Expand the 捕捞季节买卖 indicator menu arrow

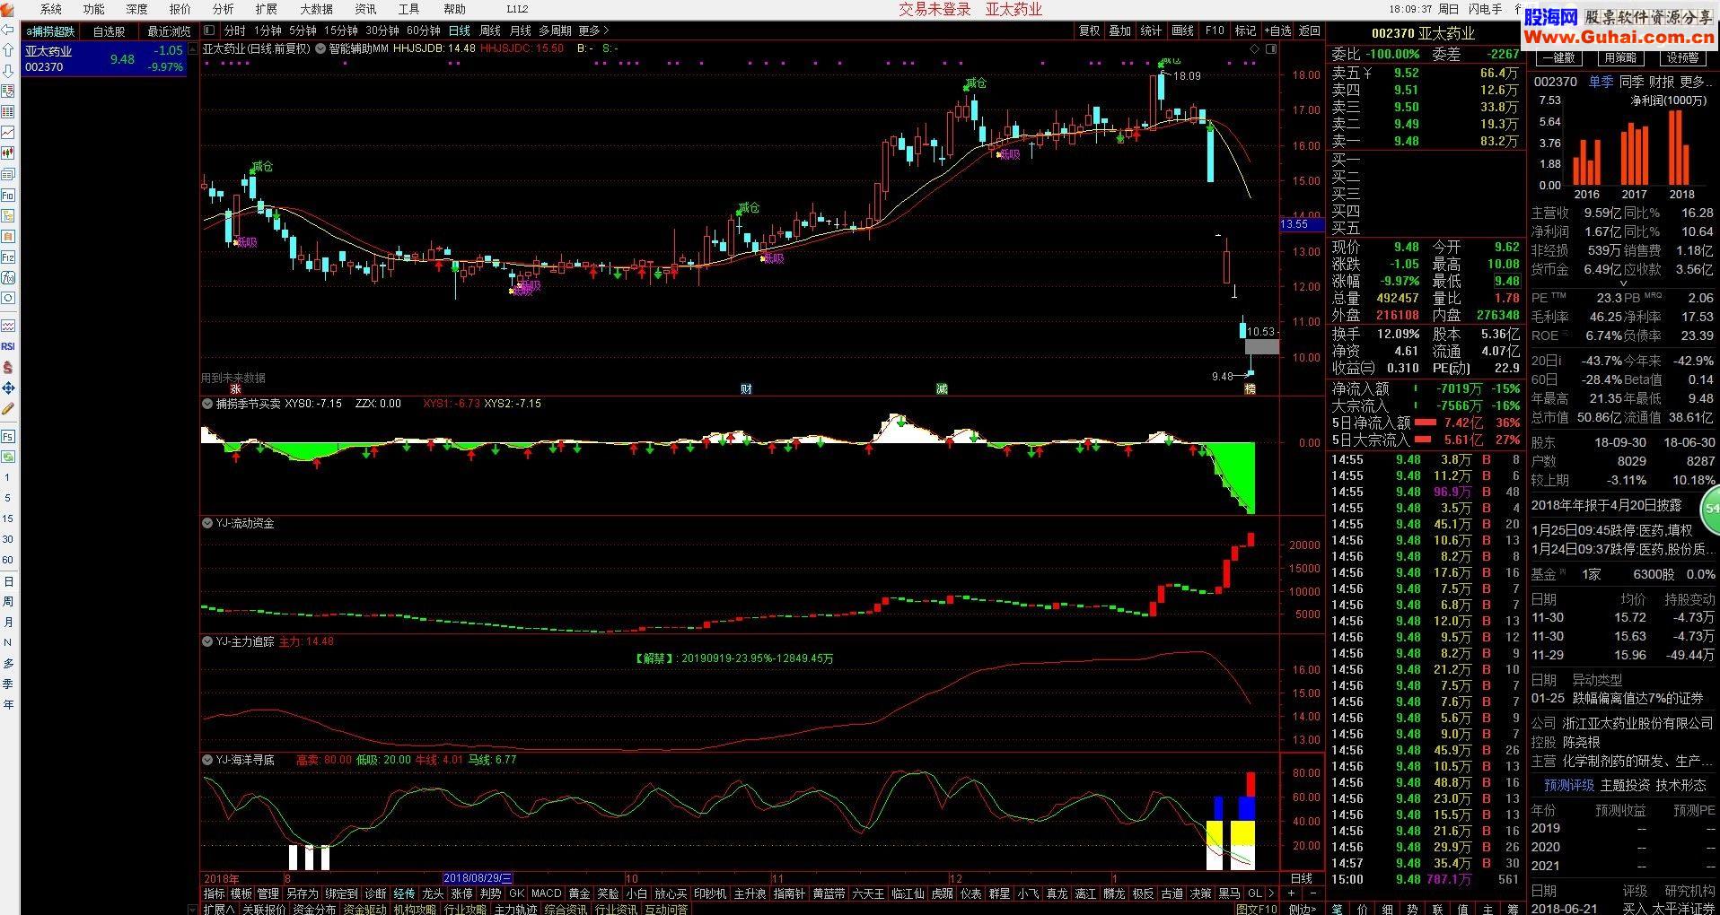tap(207, 404)
